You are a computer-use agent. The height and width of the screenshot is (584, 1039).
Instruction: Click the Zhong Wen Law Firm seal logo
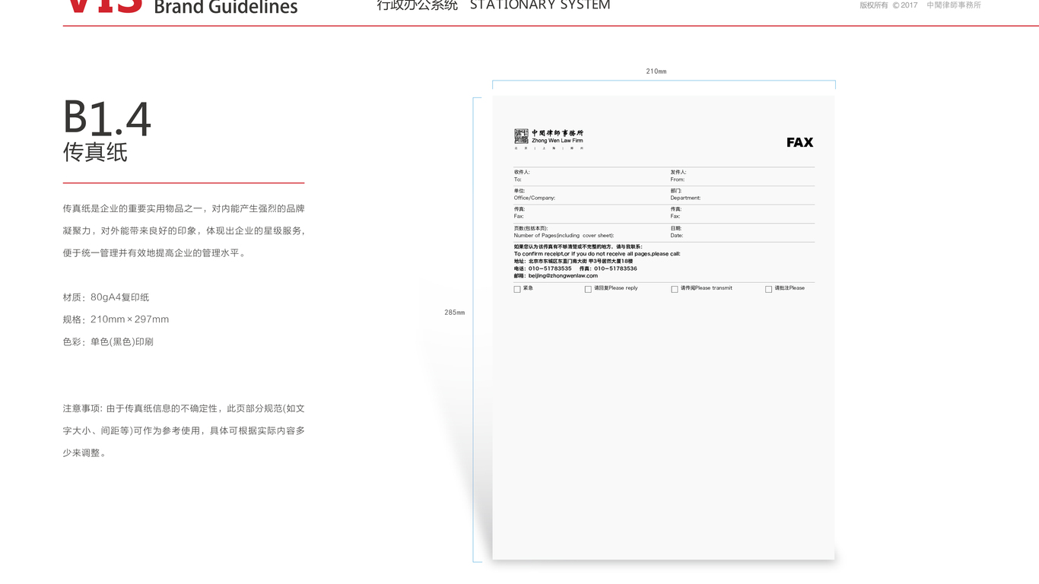[x=521, y=136]
